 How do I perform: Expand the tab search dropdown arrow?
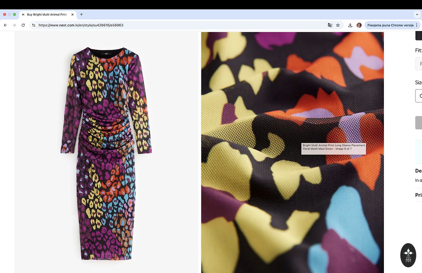point(417,15)
